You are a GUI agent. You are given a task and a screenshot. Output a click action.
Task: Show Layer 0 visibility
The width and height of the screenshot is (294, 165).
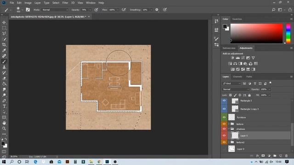pos(224,149)
